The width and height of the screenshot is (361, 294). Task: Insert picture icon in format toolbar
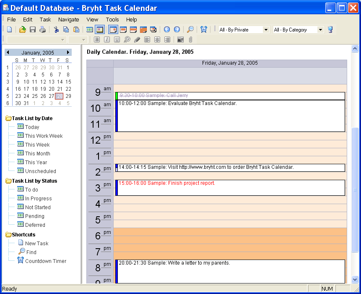tap(180, 39)
